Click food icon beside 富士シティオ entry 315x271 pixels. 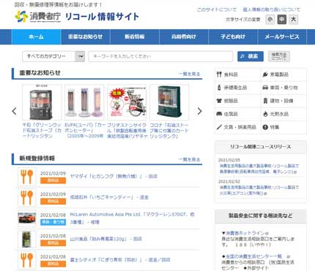coord(27,260)
